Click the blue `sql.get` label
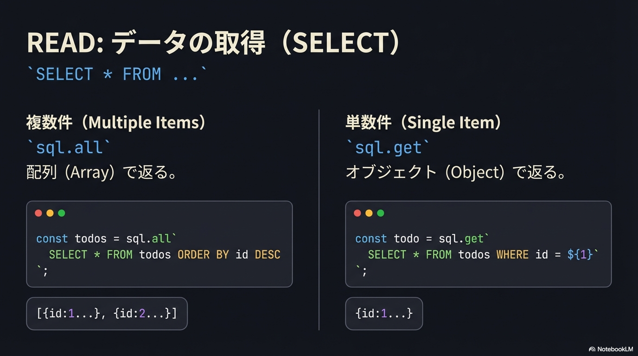Viewport: 638px width, 356px height. point(388,148)
